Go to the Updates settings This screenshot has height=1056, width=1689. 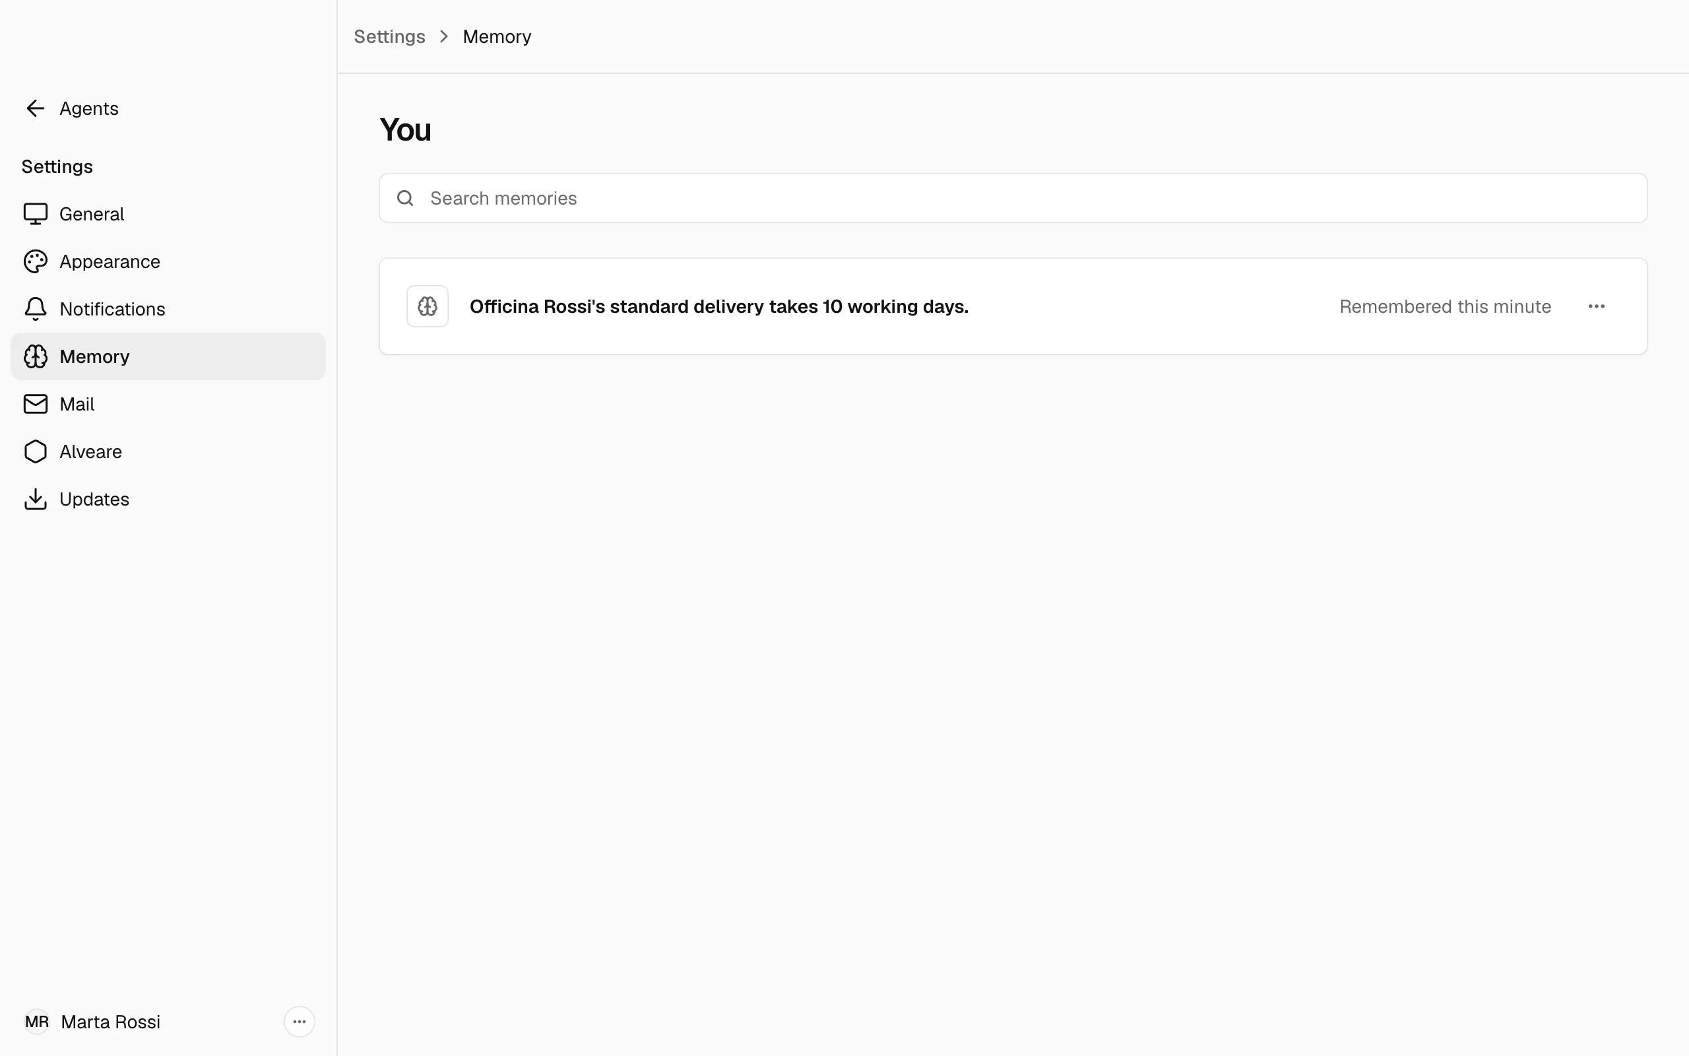click(x=168, y=499)
